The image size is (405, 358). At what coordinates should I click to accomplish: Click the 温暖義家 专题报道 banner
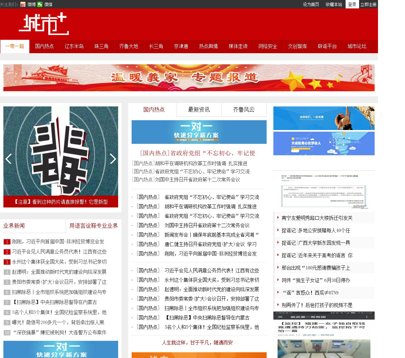(189, 78)
